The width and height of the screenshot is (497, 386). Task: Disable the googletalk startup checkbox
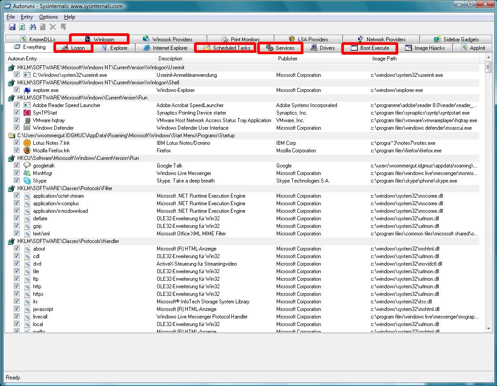17,165
